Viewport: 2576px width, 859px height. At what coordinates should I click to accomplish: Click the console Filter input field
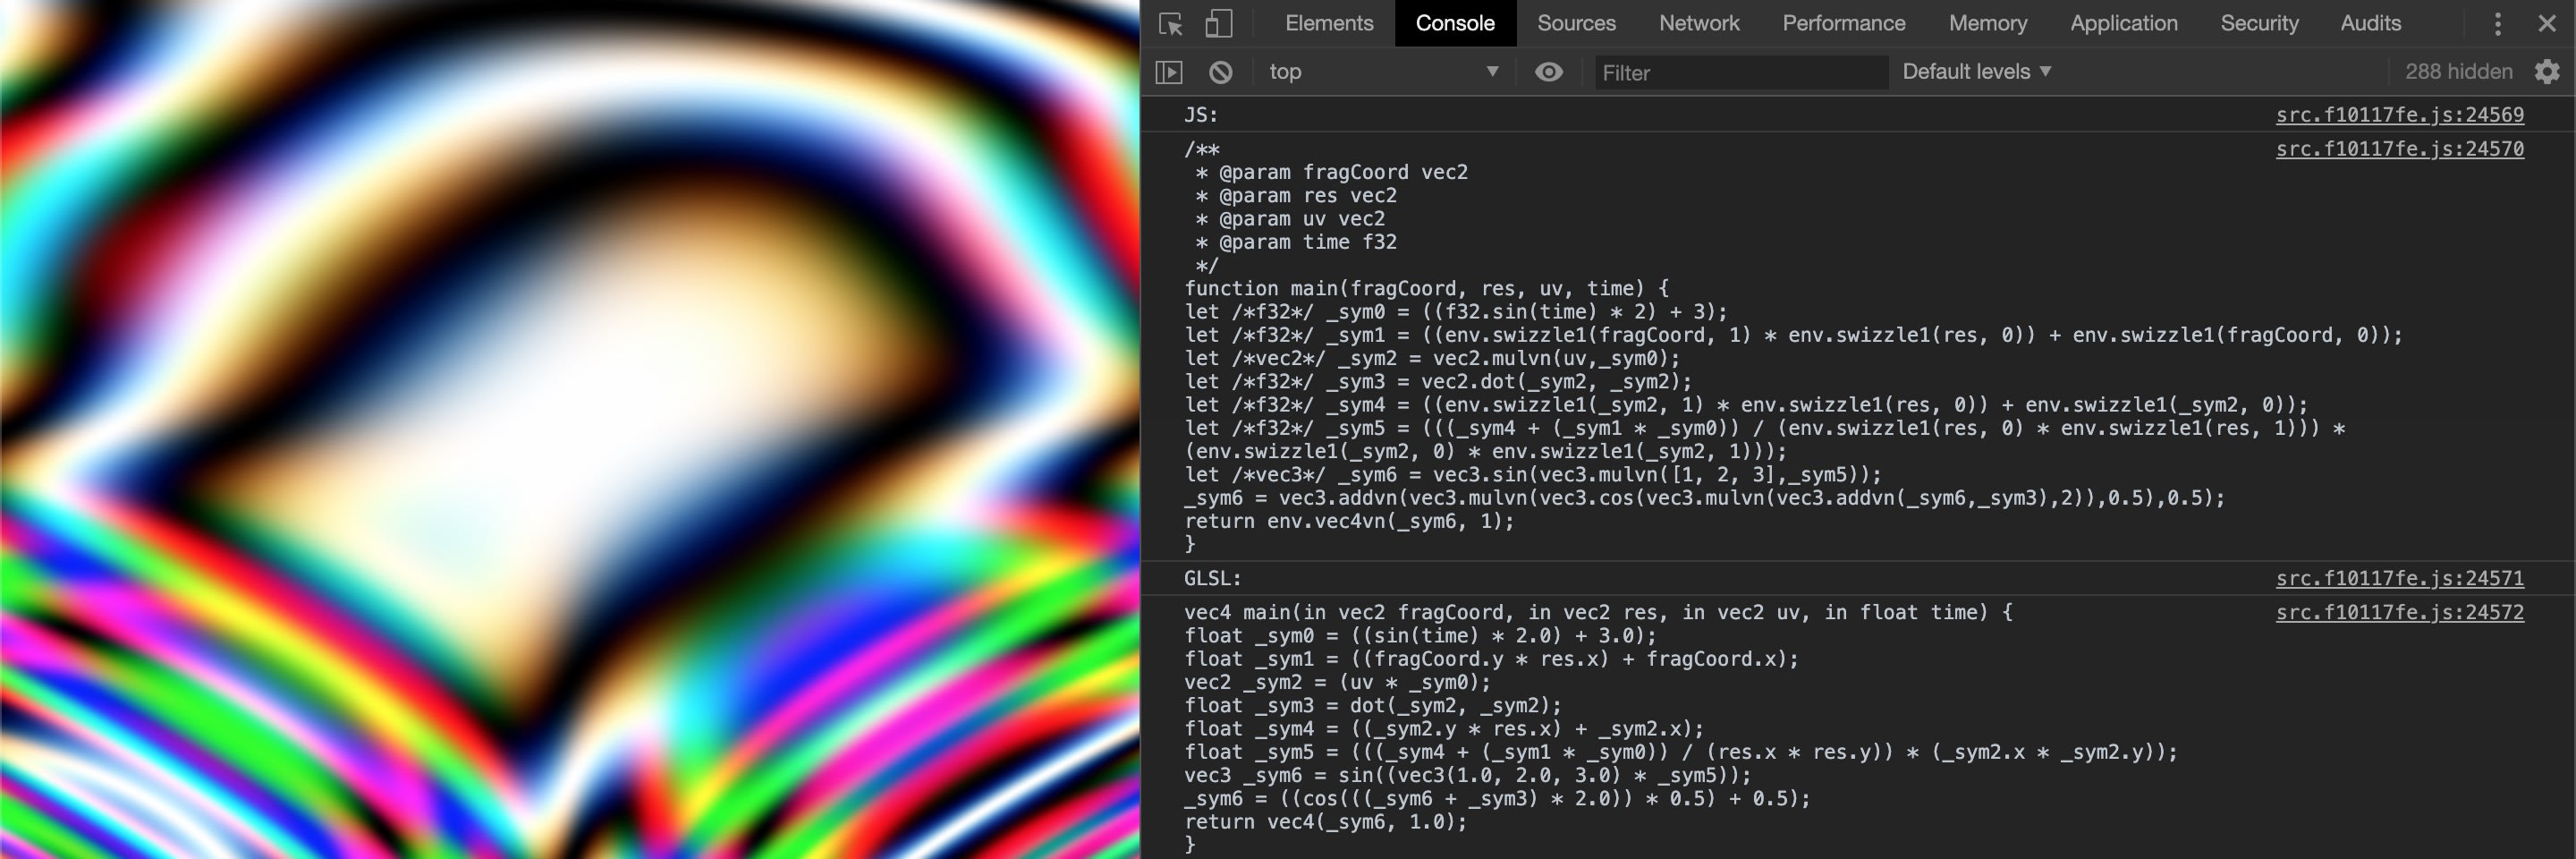(1740, 71)
